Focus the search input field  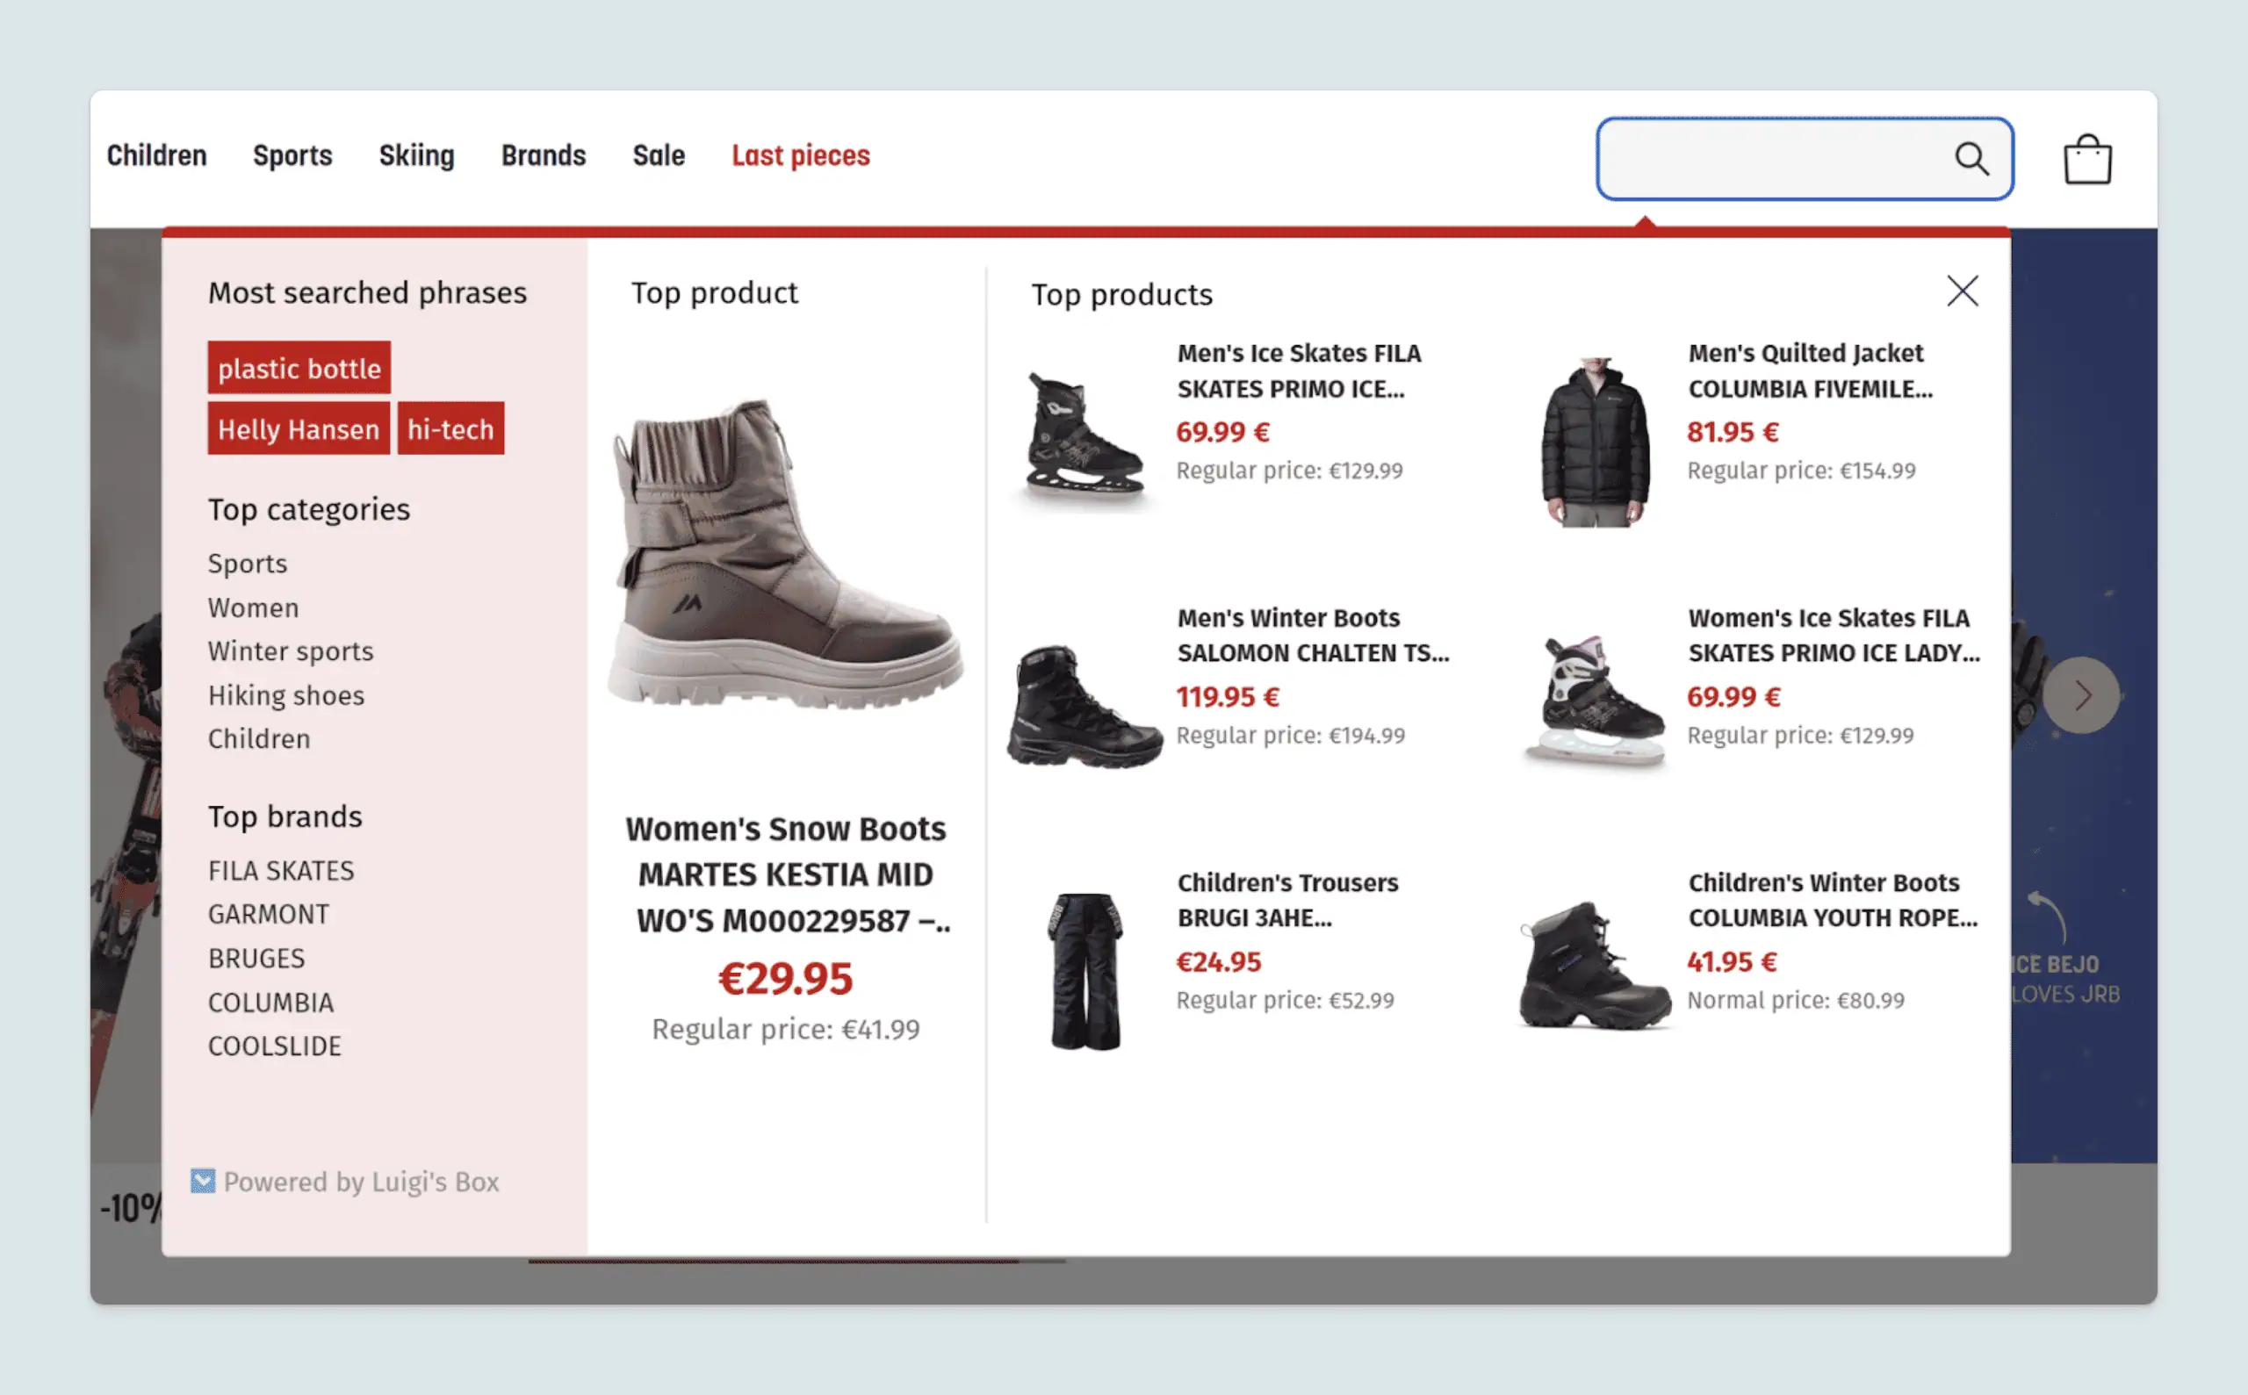click(x=1805, y=159)
